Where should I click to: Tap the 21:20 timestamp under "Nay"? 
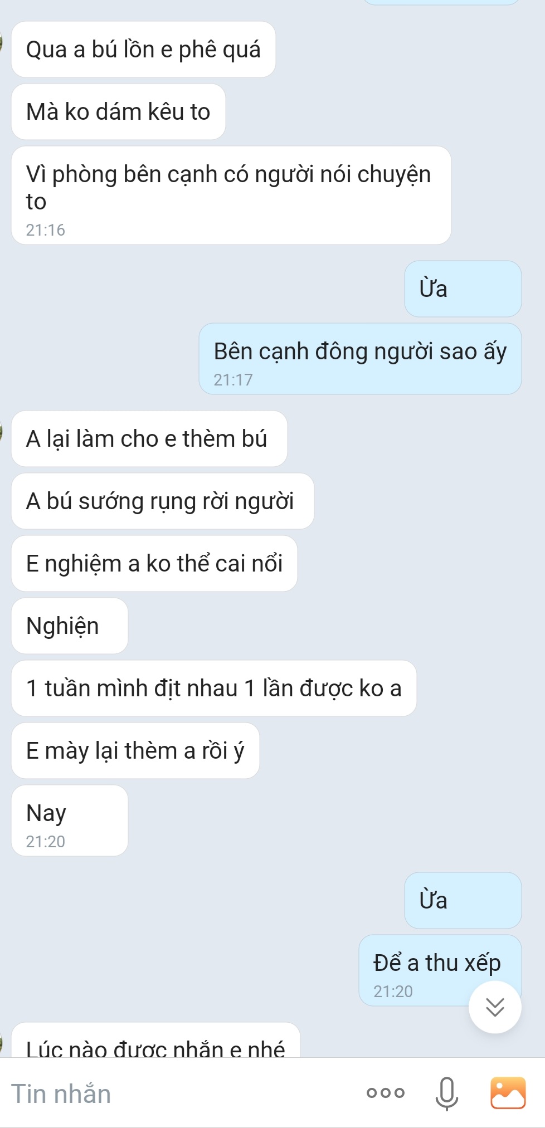click(x=46, y=842)
